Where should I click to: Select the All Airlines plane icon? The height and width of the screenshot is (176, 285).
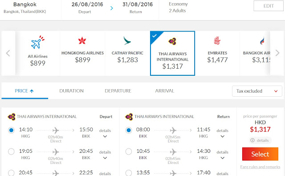(x=37, y=42)
